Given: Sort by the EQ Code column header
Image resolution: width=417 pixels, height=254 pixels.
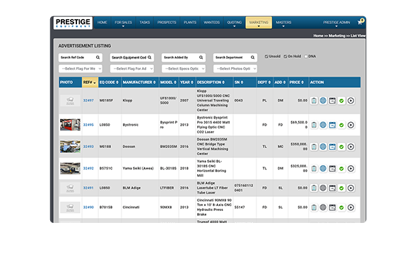Looking at the screenshot, I should coord(109,83).
